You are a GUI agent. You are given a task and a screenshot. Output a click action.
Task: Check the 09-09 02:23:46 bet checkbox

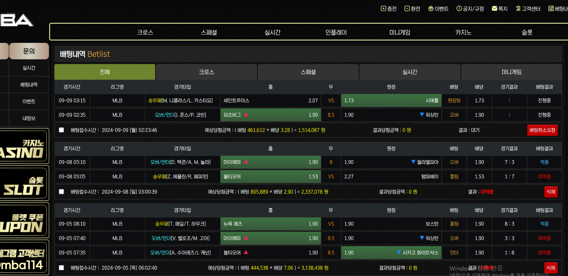point(62,130)
